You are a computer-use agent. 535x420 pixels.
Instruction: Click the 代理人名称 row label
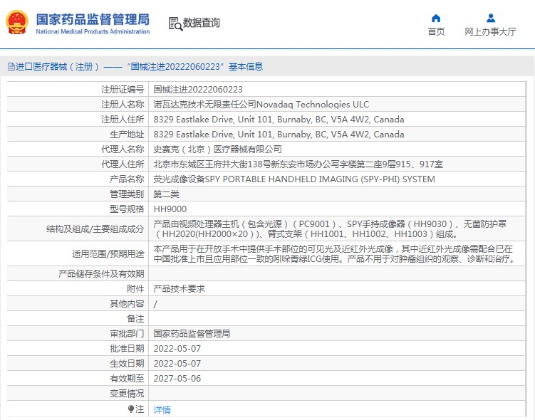coord(123,149)
